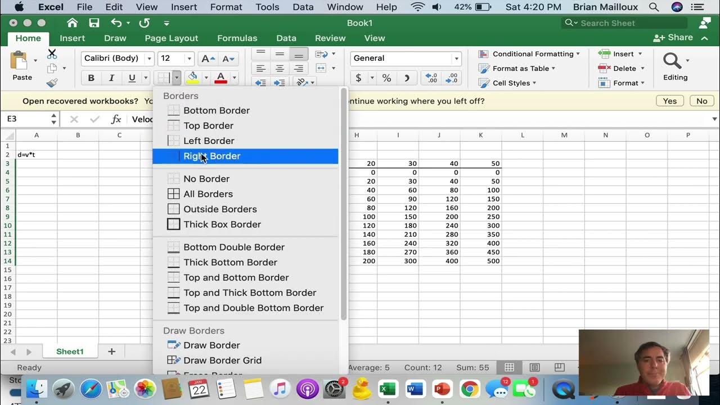This screenshot has width=720, height=405.
Task: Select Right Border menu item
Action: coord(245,156)
